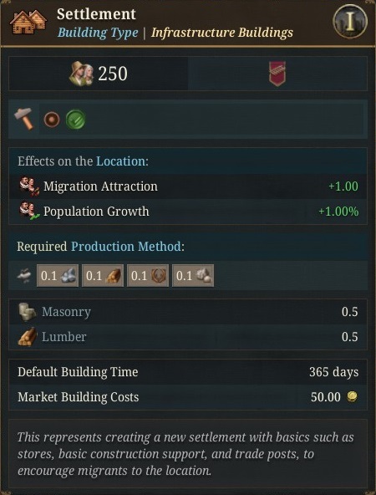
Task: Select the Migration Attraction row
Action: pyautogui.click(x=188, y=186)
